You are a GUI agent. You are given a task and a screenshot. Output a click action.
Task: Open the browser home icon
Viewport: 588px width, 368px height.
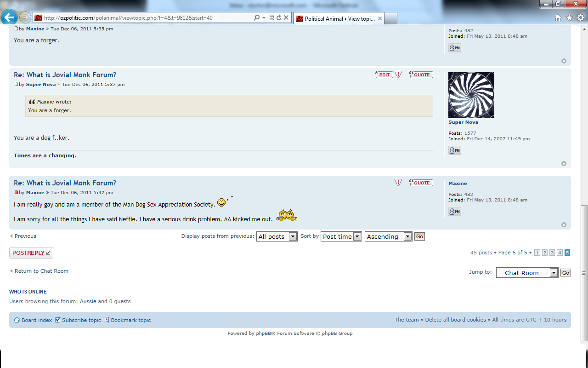(x=558, y=18)
